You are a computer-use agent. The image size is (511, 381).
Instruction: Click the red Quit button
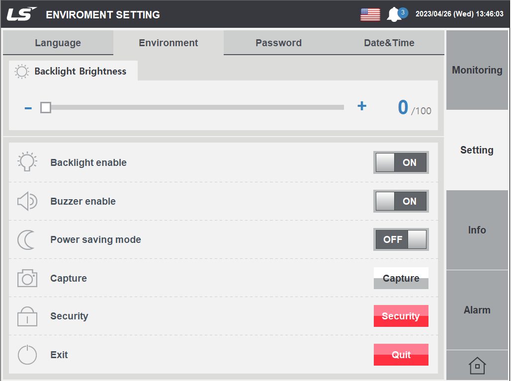401,355
